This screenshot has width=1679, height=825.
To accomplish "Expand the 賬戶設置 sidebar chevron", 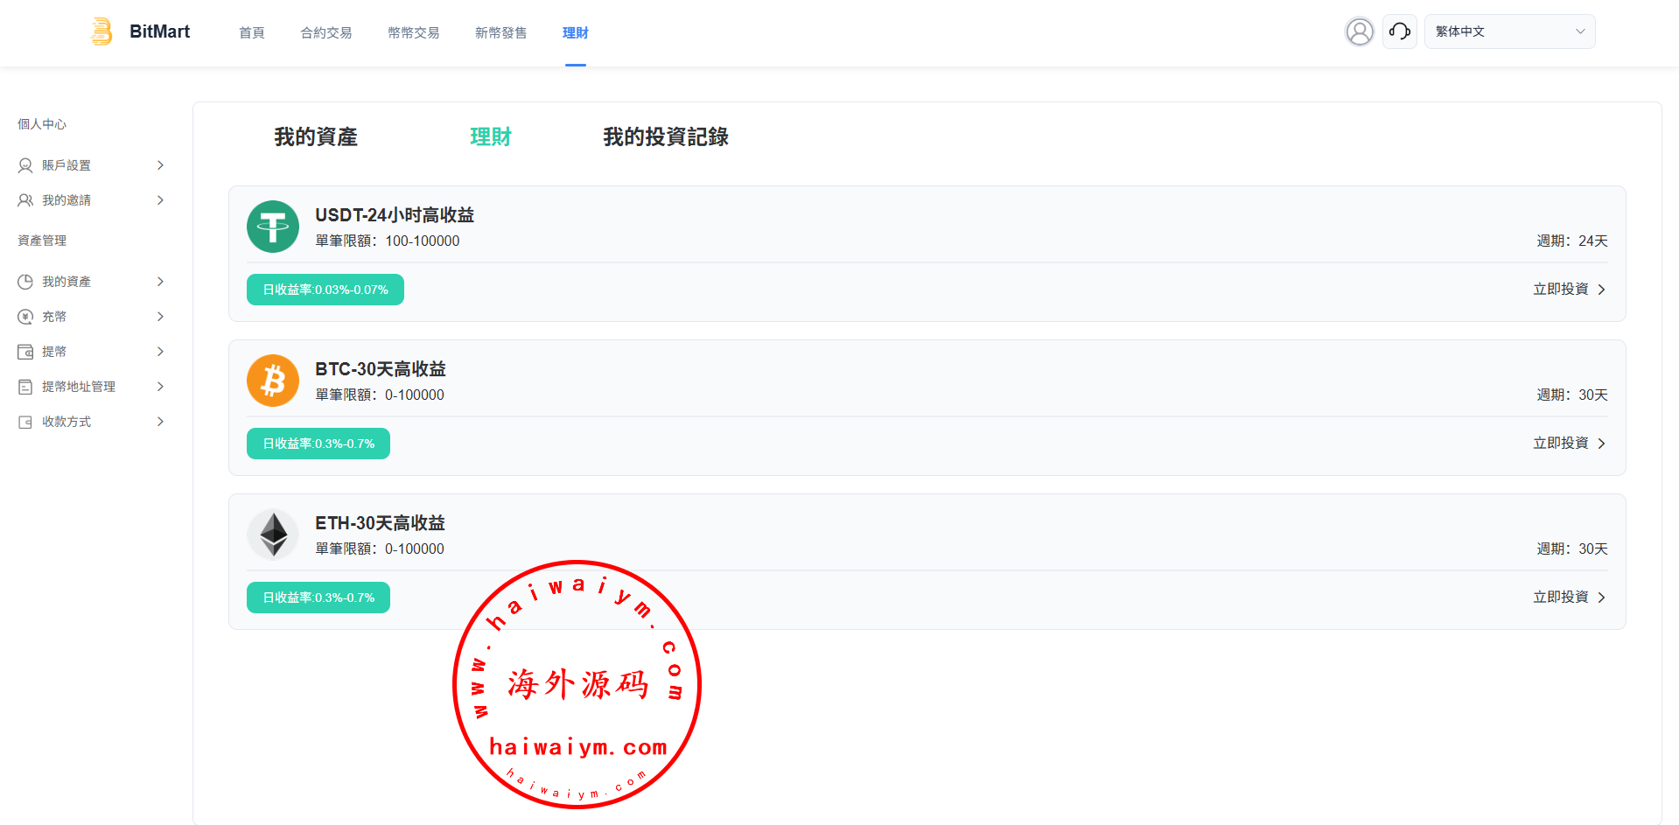I will click(x=160, y=165).
